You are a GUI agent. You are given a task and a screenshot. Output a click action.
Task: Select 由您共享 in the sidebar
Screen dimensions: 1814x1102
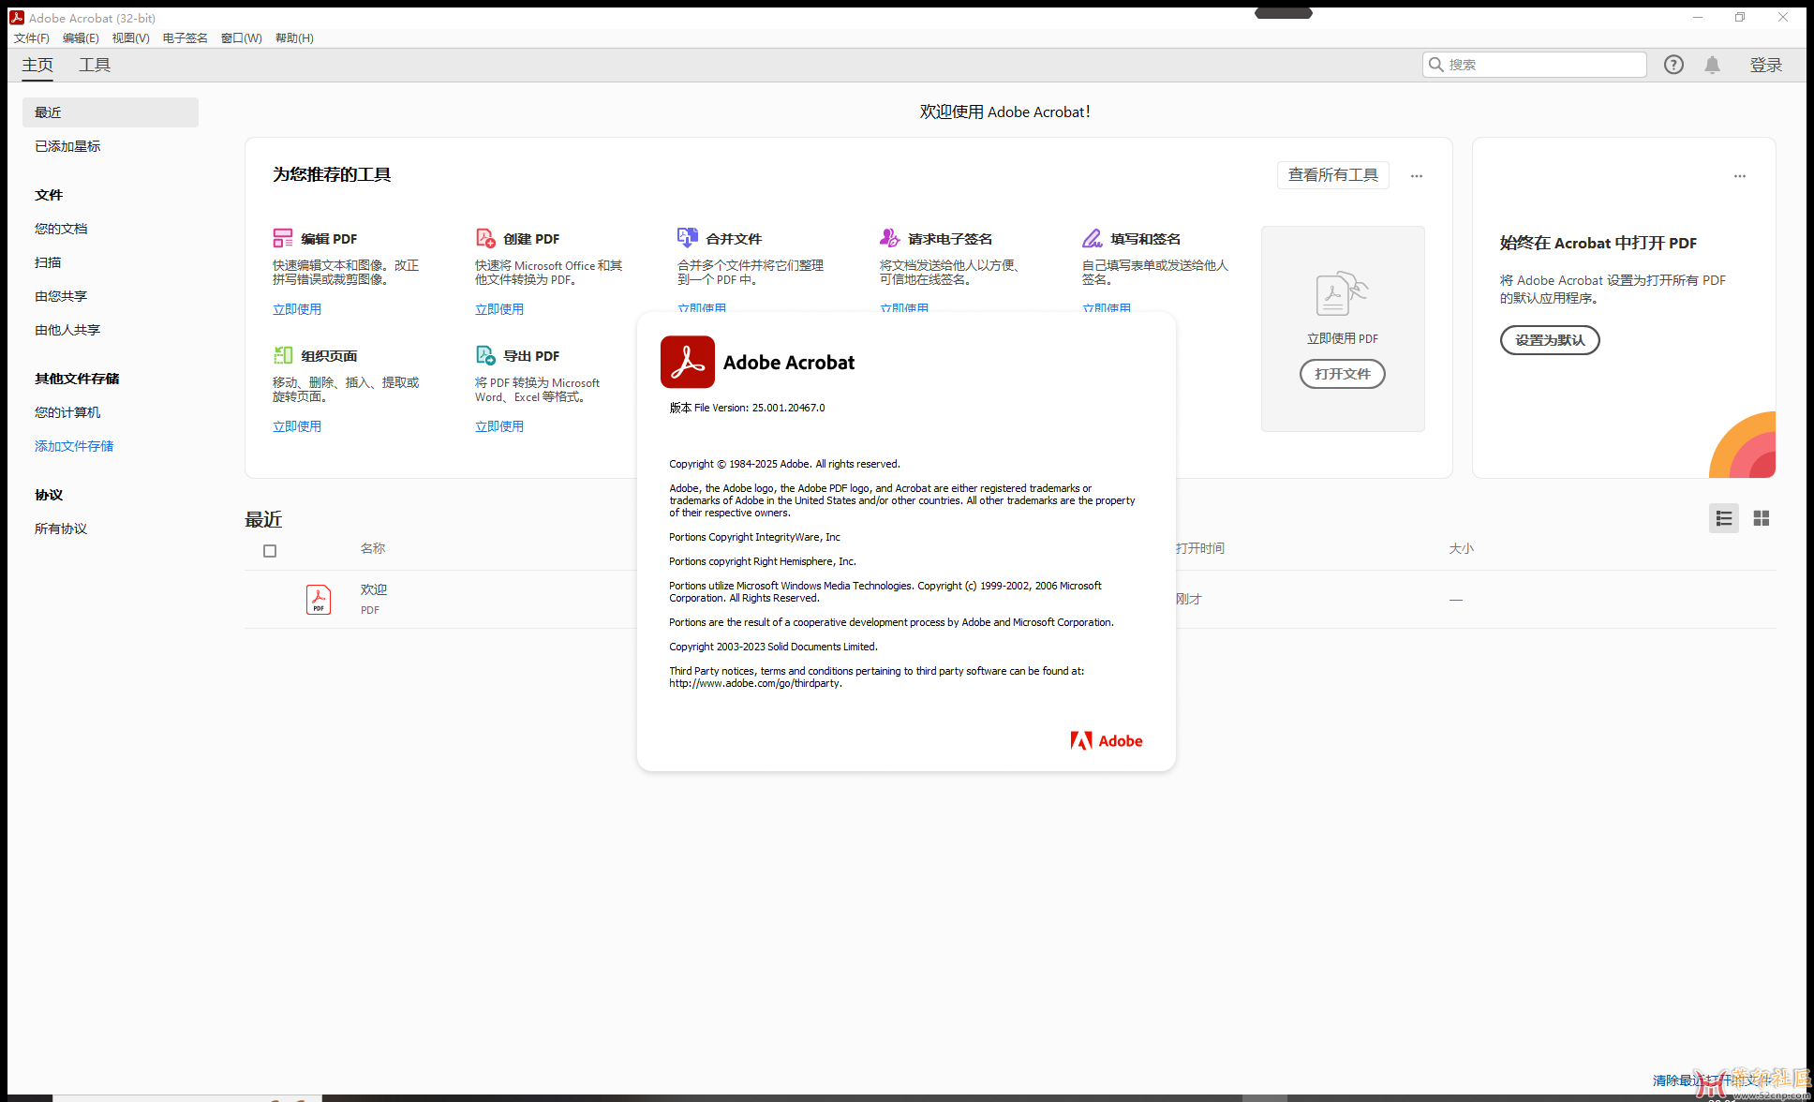pos(61,296)
